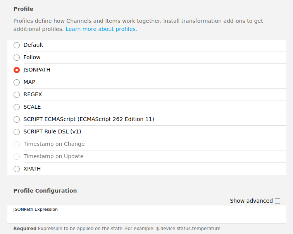The height and width of the screenshot is (234, 293).
Task: Choose the MAP profile option
Action: (17, 82)
